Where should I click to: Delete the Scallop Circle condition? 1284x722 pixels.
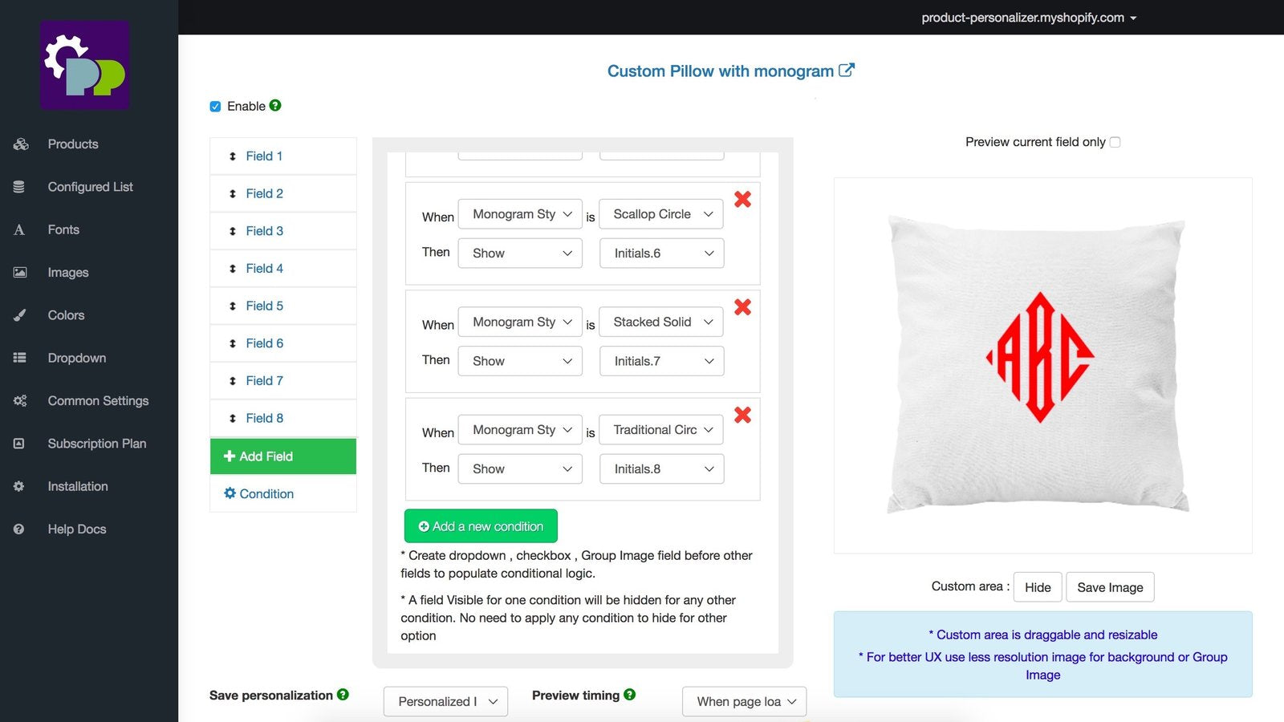click(x=743, y=200)
